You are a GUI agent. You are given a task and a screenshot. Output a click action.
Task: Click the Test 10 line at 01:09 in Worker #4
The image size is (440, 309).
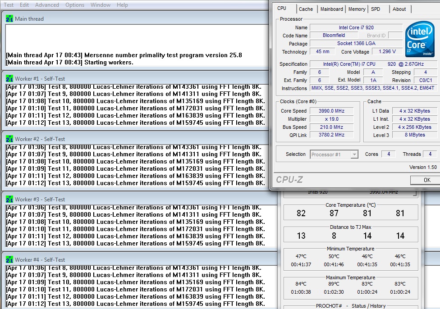tap(136, 282)
